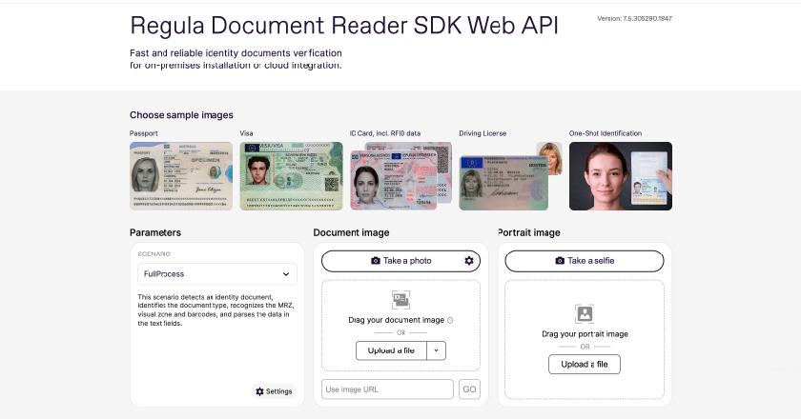
Task: Click the Regula Document Reader page title
Action: pyautogui.click(x=344, y=25)
